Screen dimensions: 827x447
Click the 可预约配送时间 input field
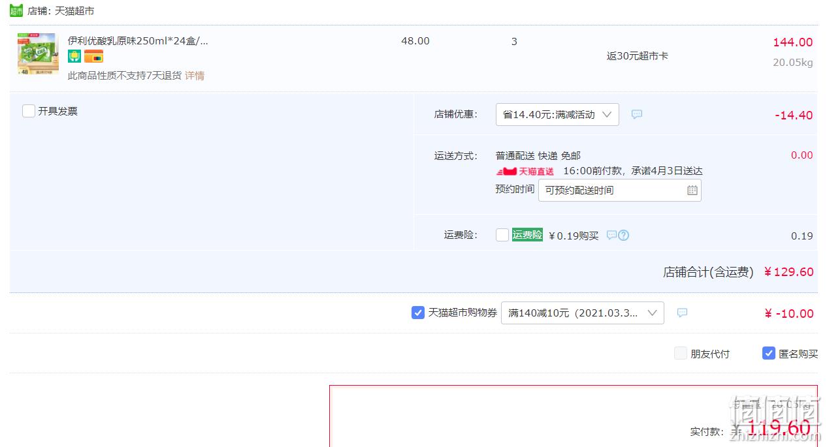[x=620, y=191]
